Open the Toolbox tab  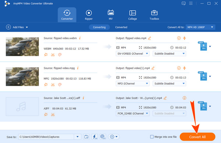pos(154,15)
